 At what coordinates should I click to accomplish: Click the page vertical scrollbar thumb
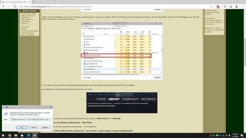[x=245, y=52]
